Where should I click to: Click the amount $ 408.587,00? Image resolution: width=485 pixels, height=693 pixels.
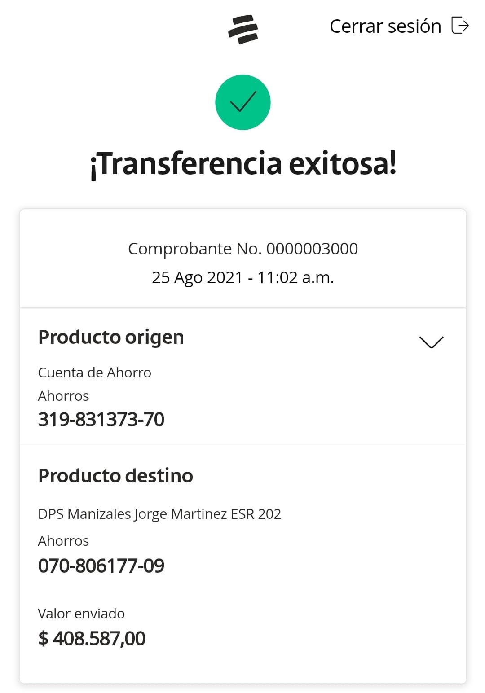[x=92, y=638]
